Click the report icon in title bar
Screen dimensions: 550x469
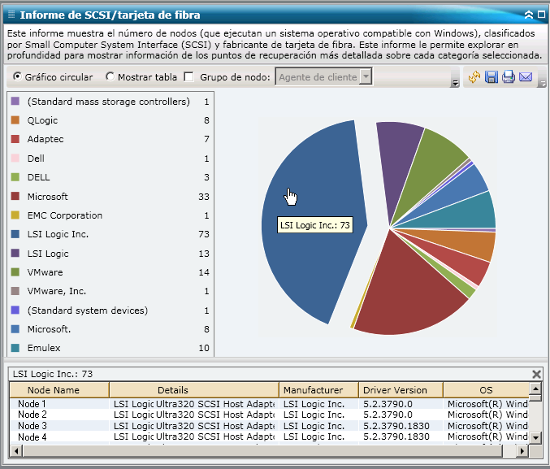(x=10, y=15)
